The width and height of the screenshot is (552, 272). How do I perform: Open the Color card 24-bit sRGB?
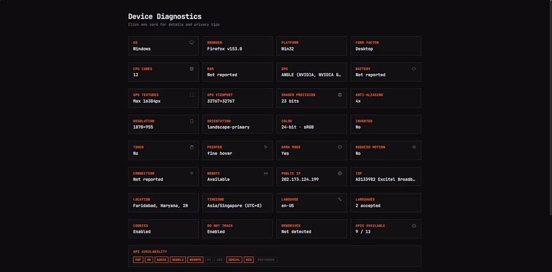pos(312,124)
